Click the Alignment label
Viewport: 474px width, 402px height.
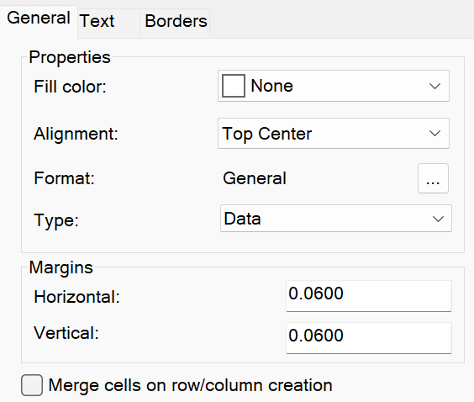click(x=76, y=134)
